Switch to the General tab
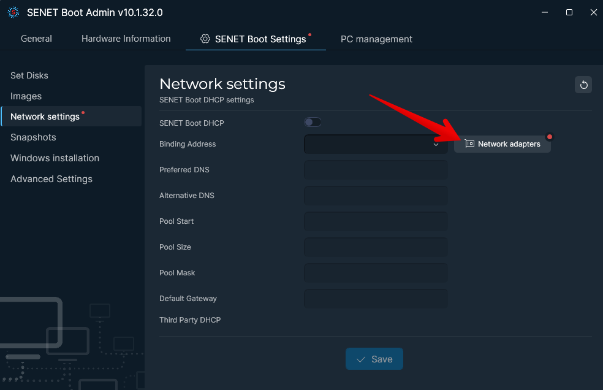This screenshot has width=603, height=390. 36,38
